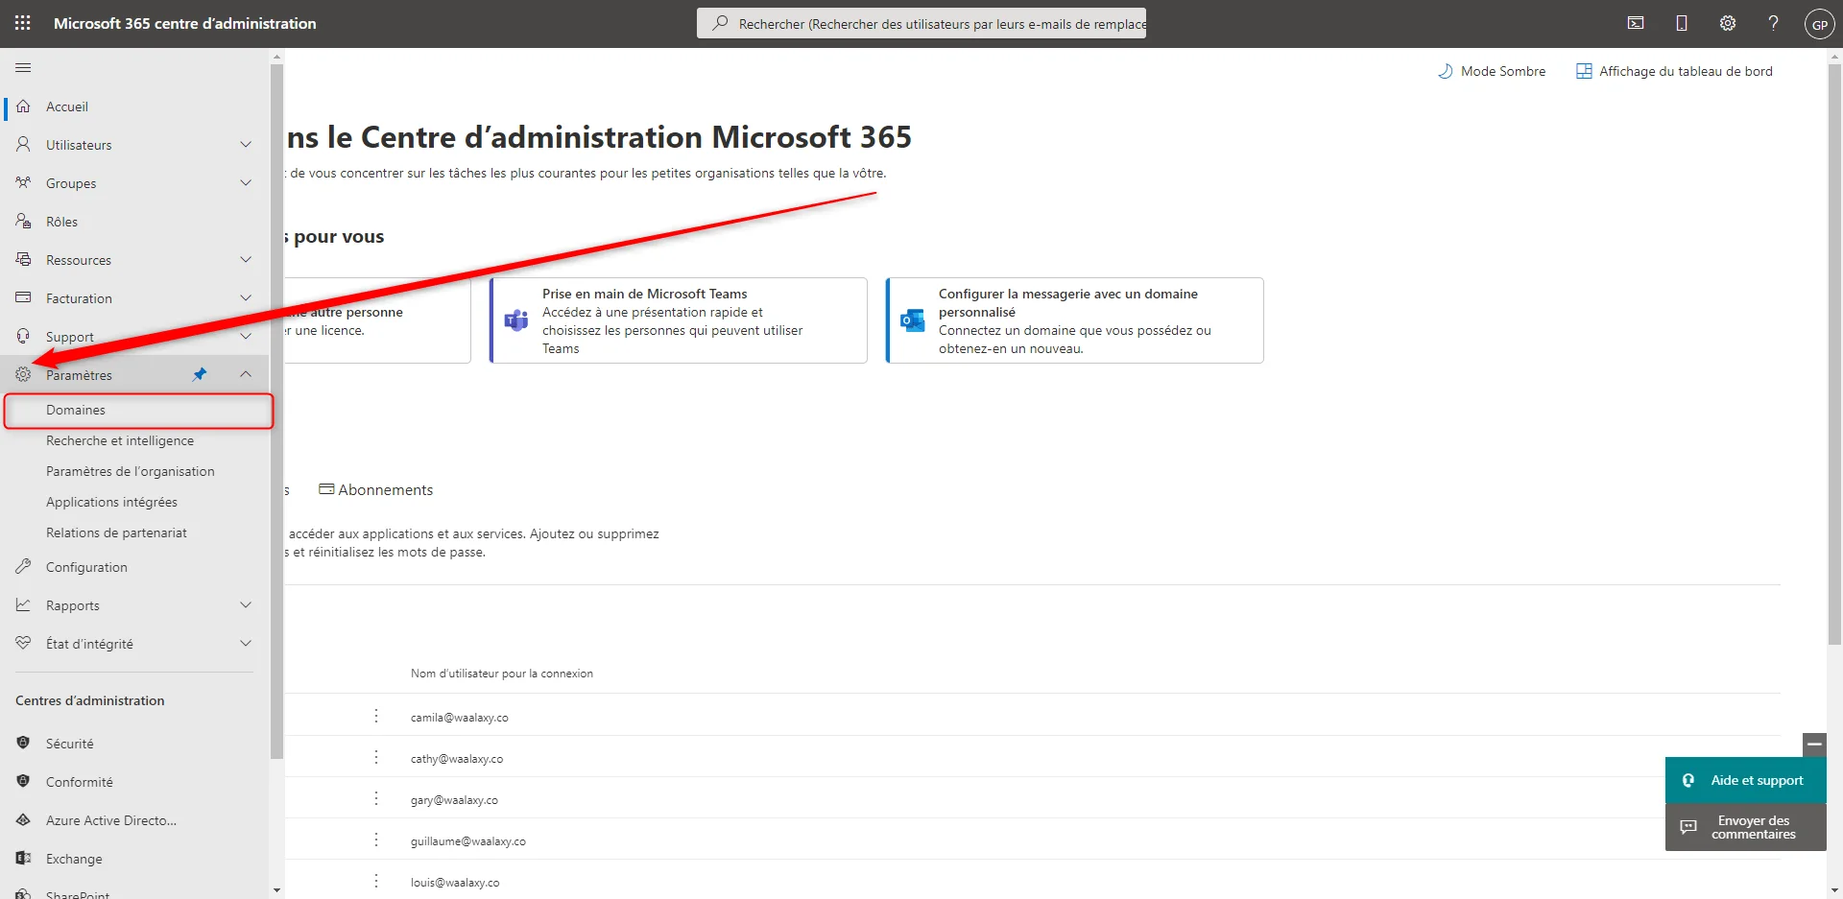
Task: Click the Rôles icon in sidebar
Action: coord(24,222)
